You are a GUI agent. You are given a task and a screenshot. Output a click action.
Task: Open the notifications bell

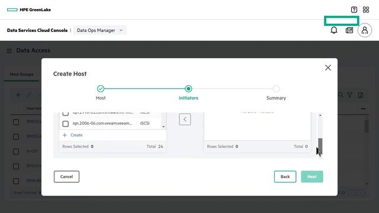pos(334,30)
